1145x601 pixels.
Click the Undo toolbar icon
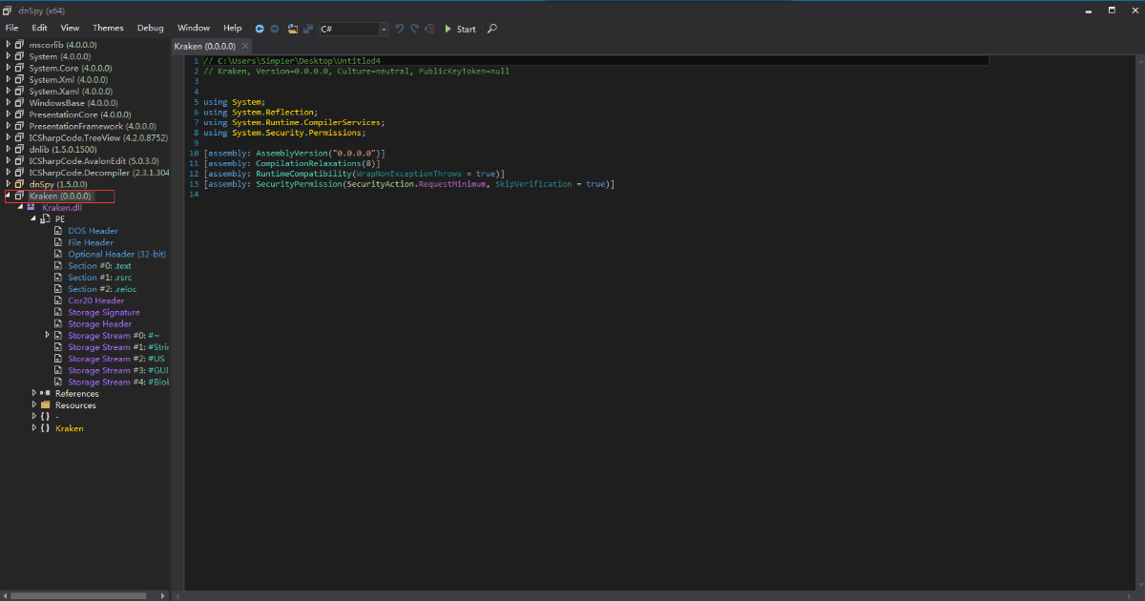pos(400,29)
